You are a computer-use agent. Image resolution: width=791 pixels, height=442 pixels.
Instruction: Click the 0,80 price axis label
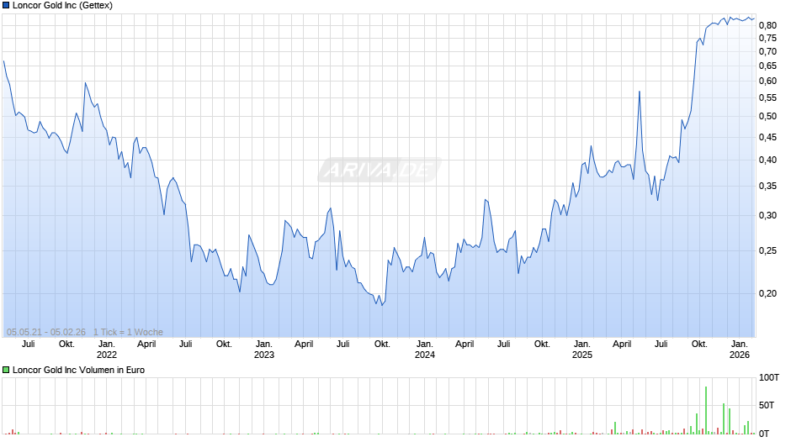pyautogui.click(x=767, y=26)
